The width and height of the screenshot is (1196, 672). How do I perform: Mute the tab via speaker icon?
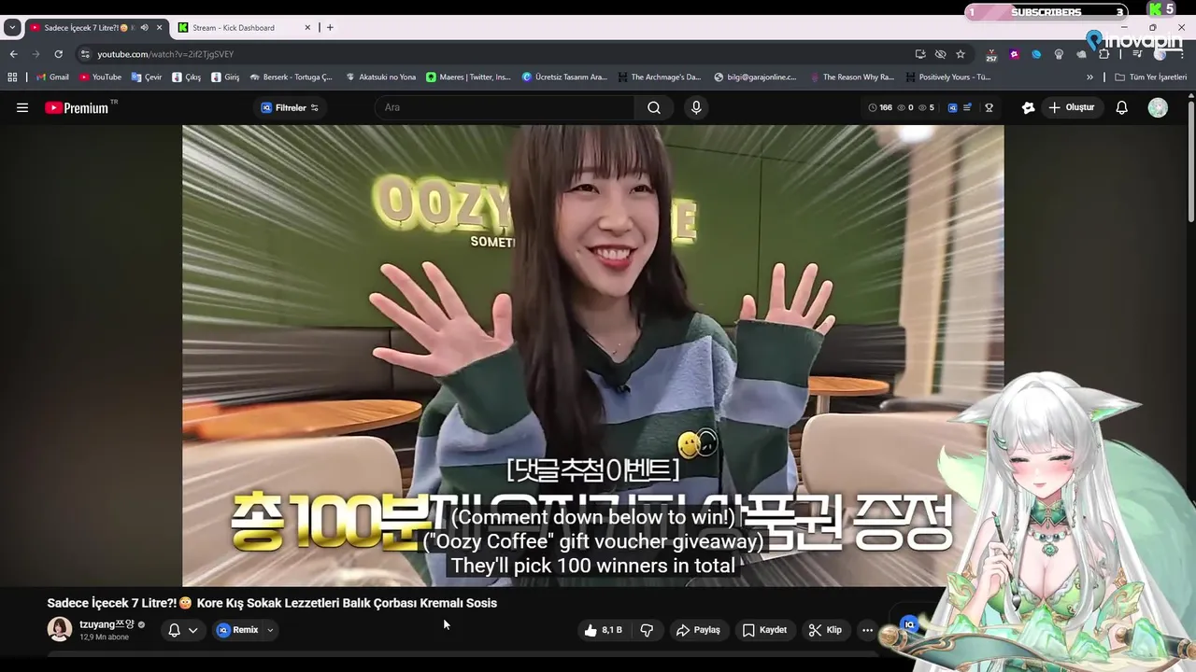point(144,28)
